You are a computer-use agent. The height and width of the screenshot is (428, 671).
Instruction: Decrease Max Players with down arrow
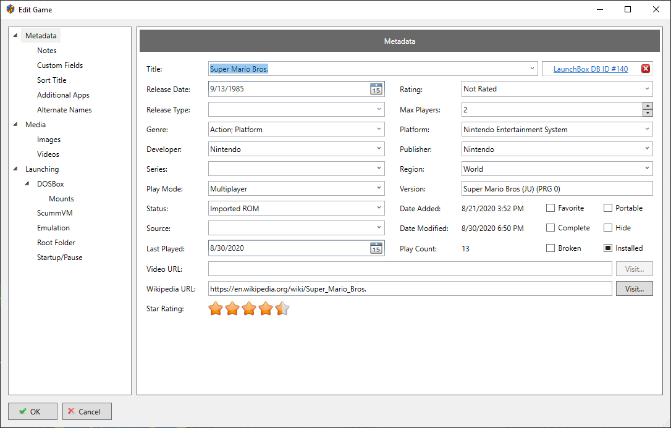(648, 113)
